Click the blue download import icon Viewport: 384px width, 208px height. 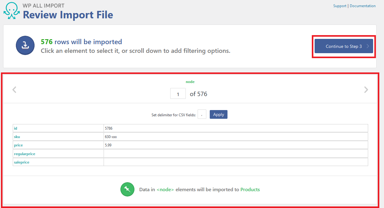pyautogui.click(x=25, y=45)
